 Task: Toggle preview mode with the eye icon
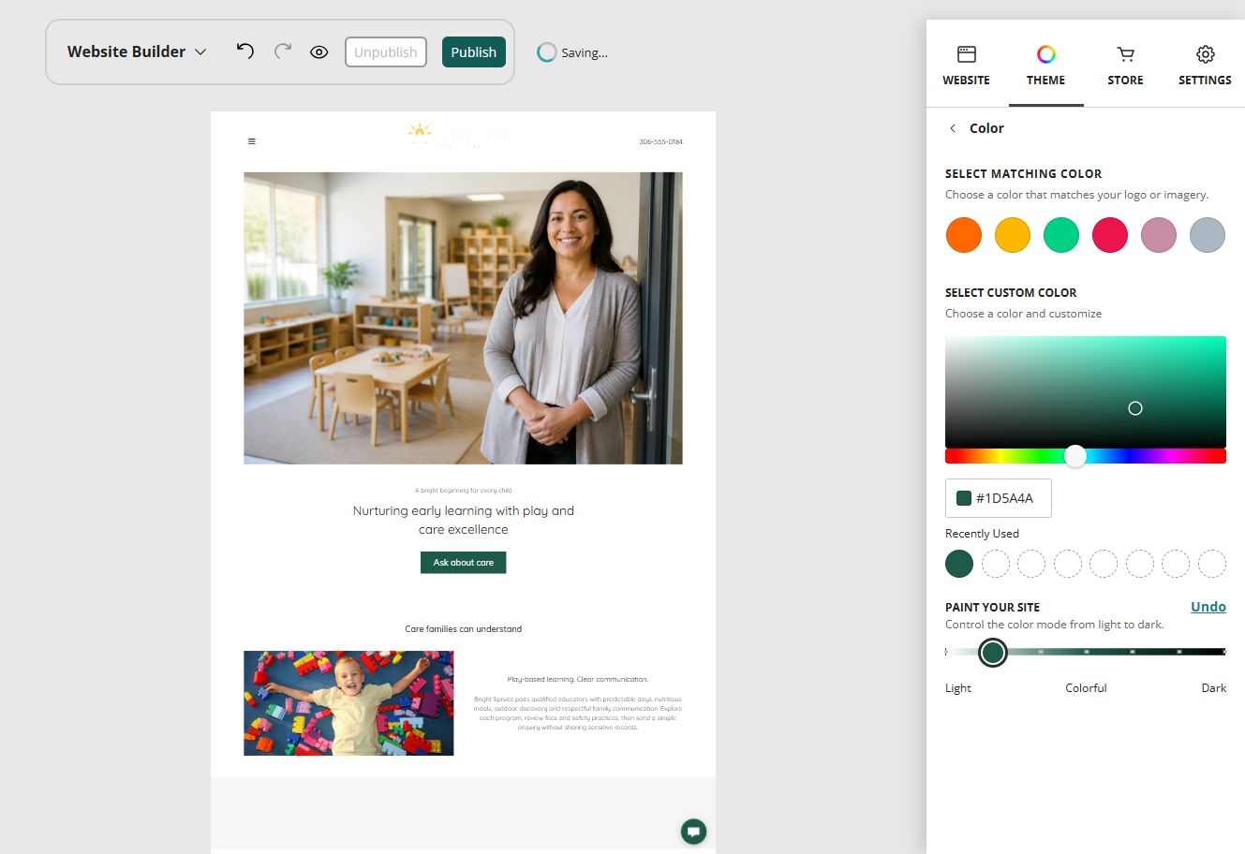coord(319,52)
